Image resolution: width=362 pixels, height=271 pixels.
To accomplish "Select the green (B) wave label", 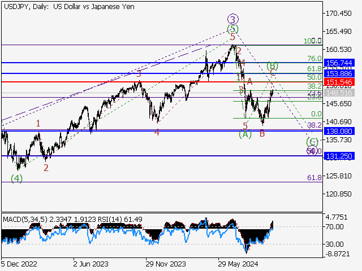I will coord(272,65).
